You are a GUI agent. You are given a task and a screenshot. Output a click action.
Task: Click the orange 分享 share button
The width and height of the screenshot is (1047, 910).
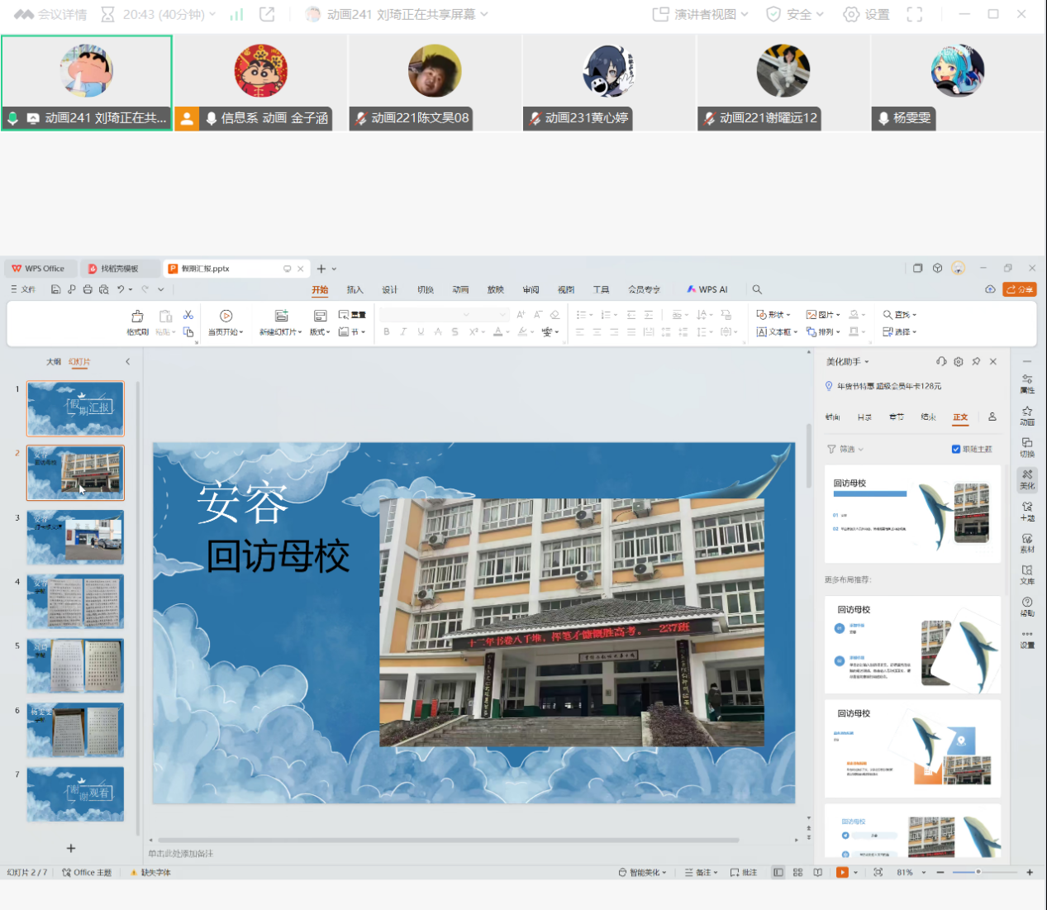1019,289
